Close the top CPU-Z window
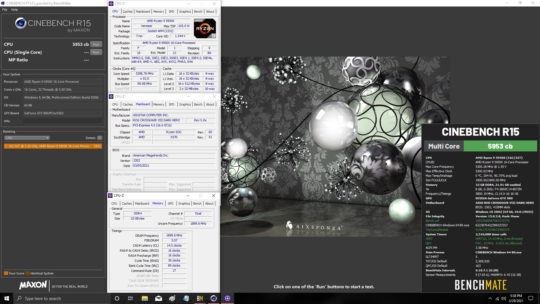540x304 pixels. (214, 4)
